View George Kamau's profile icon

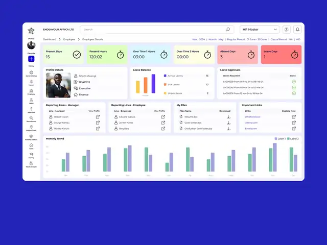tap(98, 122)
